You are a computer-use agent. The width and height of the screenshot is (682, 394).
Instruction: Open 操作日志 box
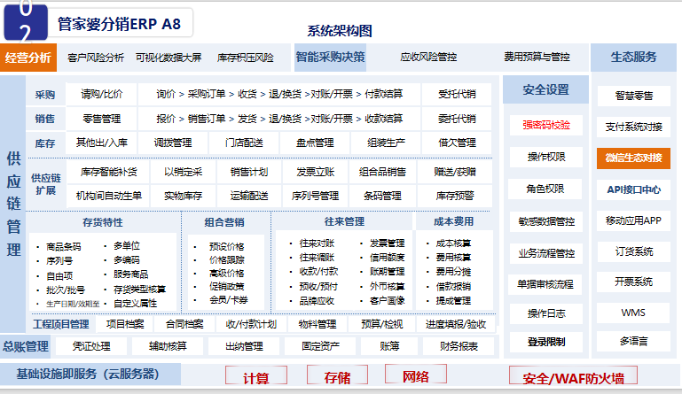546,313
